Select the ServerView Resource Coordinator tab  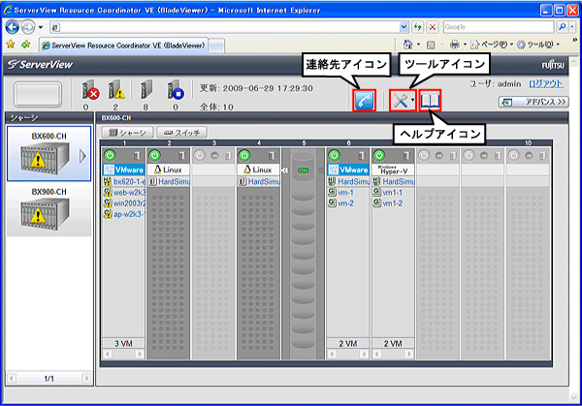click(x=124, y=46)
